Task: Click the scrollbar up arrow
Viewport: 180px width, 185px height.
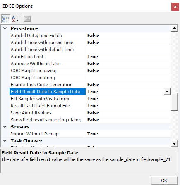Action: tap(174, 28)
